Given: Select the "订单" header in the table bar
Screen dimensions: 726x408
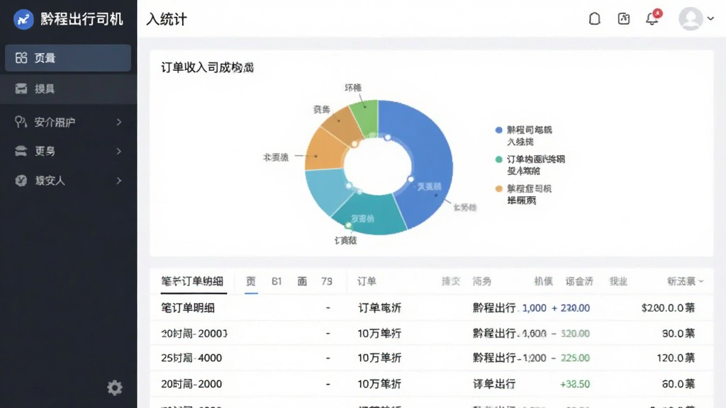Looking at the screenshot, I should click(x=367, y=281).
